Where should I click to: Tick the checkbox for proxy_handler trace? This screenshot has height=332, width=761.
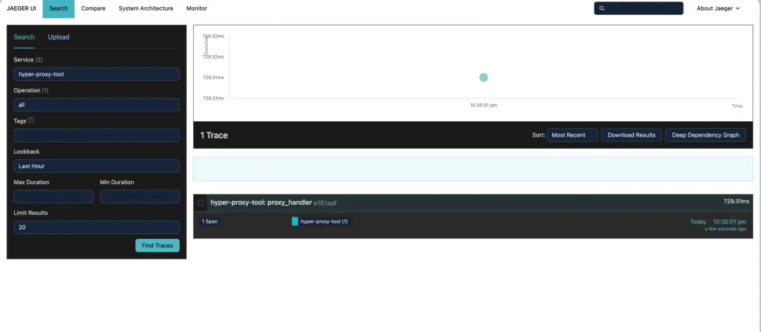pyautogui.click(x=200, y=203)
